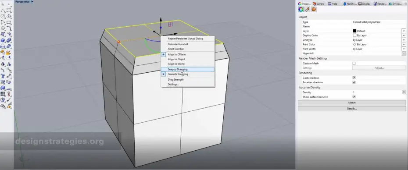Adjust the Density stepper arrows
Image resolution: width=408 pixels, height=170 pixels.
(x=404, y=92)
